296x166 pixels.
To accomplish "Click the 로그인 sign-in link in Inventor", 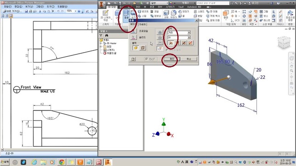I will click(254, 3).
